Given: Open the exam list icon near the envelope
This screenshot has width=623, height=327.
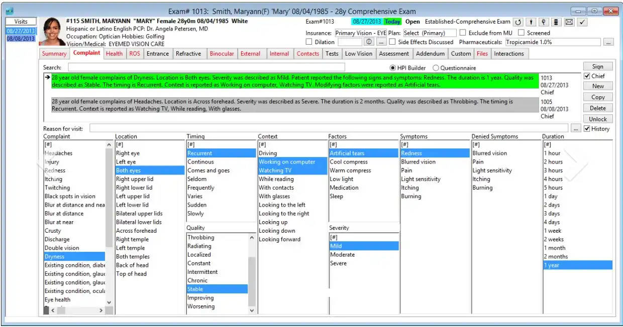Looking at the screenshot, I should [x=556, y=22].
